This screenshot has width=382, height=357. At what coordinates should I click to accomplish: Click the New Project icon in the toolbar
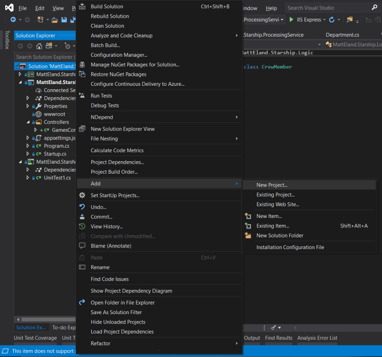coord(40,19)
